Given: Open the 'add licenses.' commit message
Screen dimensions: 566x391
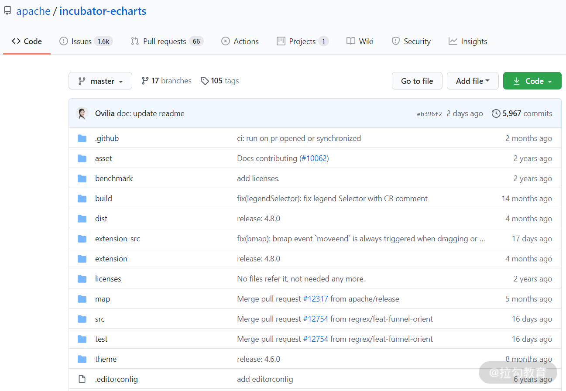Looking at the screenshot, I should point(258,178).
